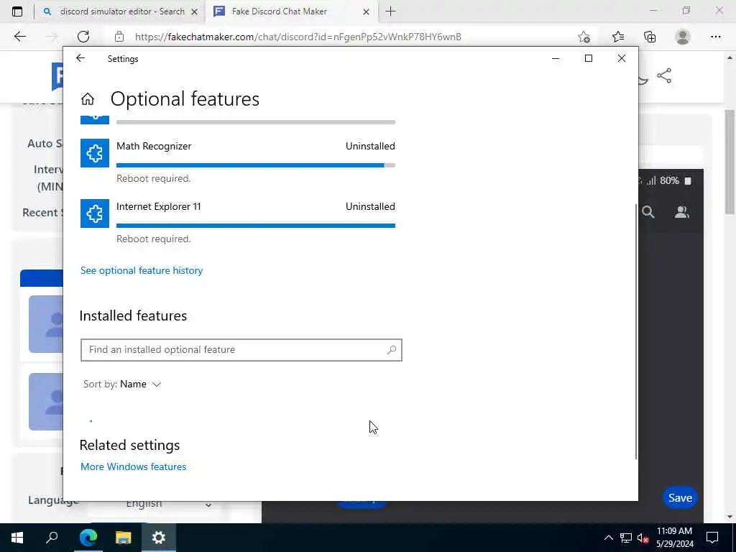Open Edge Settings and more menu

(715, 37)
